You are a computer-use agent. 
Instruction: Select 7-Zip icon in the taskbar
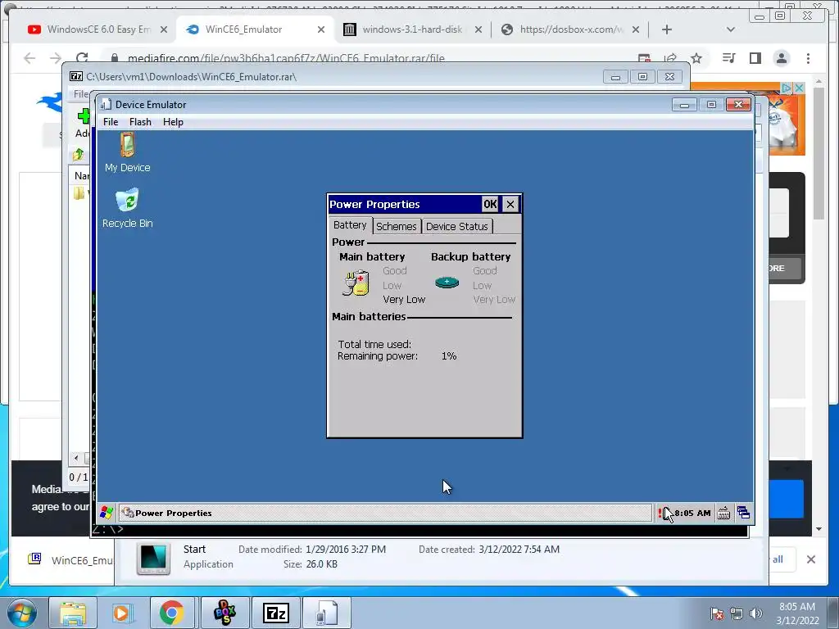[276, 613]
